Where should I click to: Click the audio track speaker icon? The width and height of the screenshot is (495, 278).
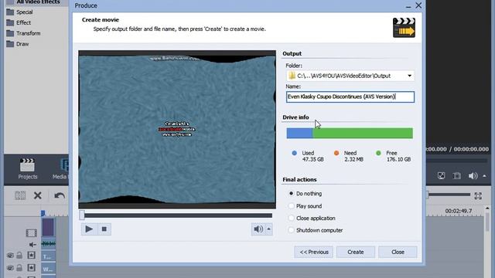coord(32,244)
